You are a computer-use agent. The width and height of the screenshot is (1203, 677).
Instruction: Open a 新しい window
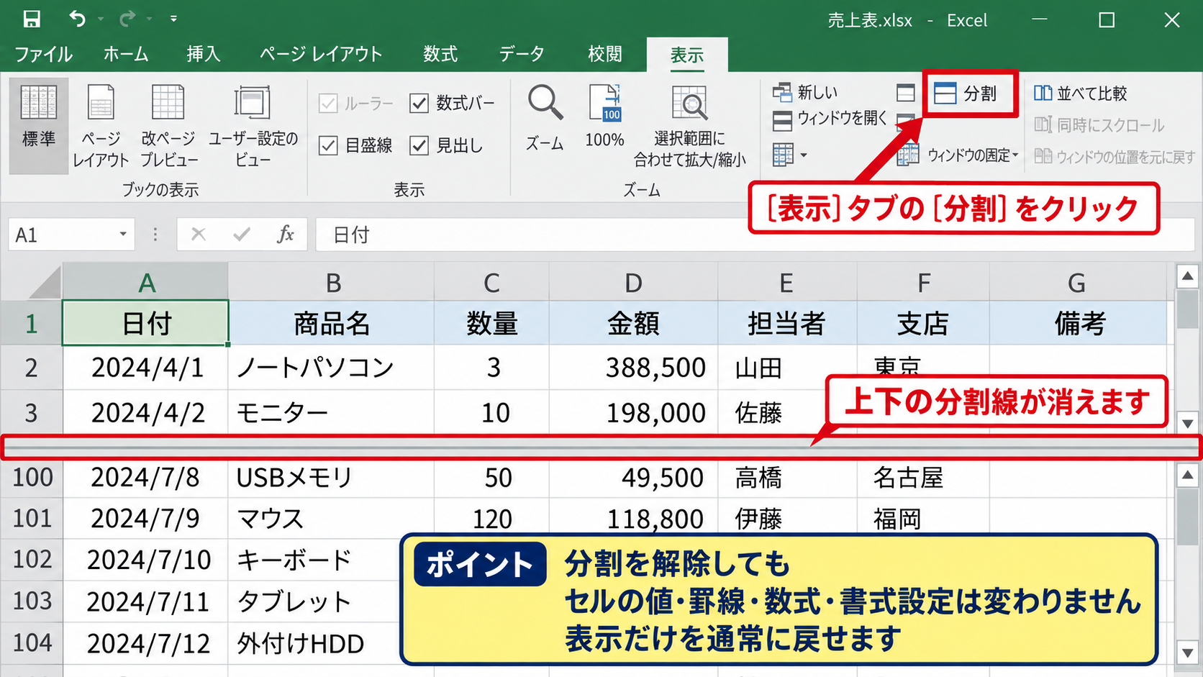(804, 92)
